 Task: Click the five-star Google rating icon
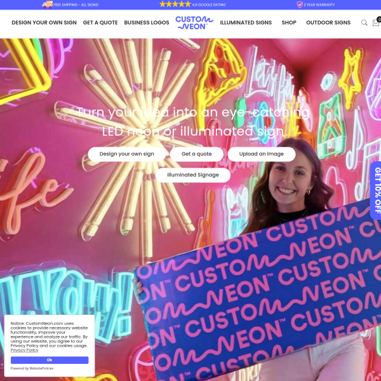(x=175, y=4)
